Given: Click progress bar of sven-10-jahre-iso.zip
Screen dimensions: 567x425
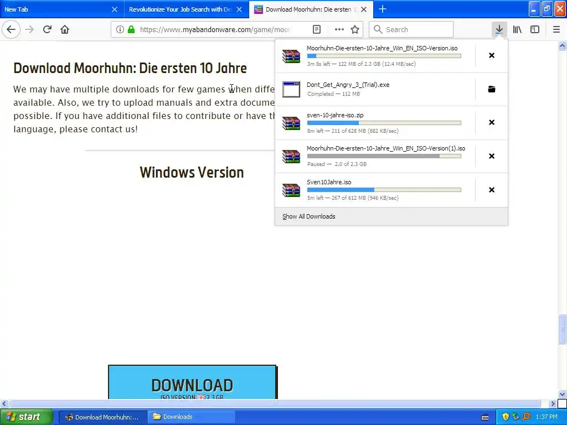Looking at the screenshot, I should (384, 123).
